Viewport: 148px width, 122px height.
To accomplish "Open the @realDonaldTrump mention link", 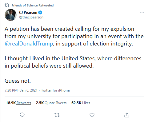I will pos(29,44).
